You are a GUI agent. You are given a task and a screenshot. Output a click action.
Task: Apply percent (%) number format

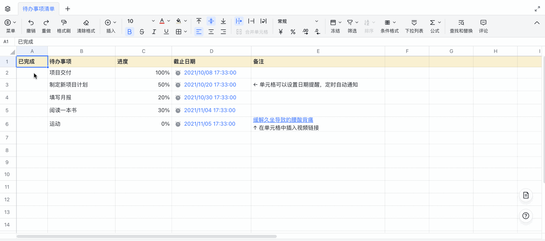point(293,32)
